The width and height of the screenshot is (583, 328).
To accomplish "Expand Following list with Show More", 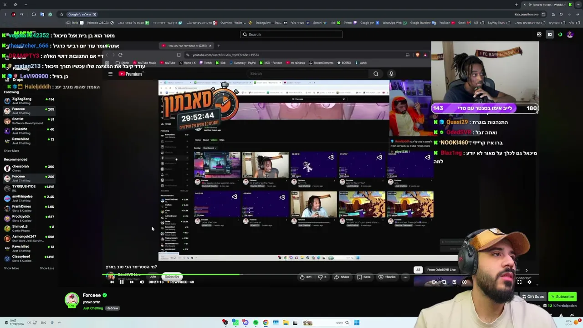I will (x=11, y=151).
